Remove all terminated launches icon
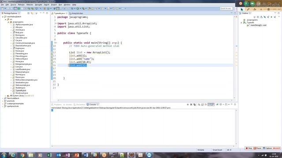The image size is (282, 158). coord(194,104)
